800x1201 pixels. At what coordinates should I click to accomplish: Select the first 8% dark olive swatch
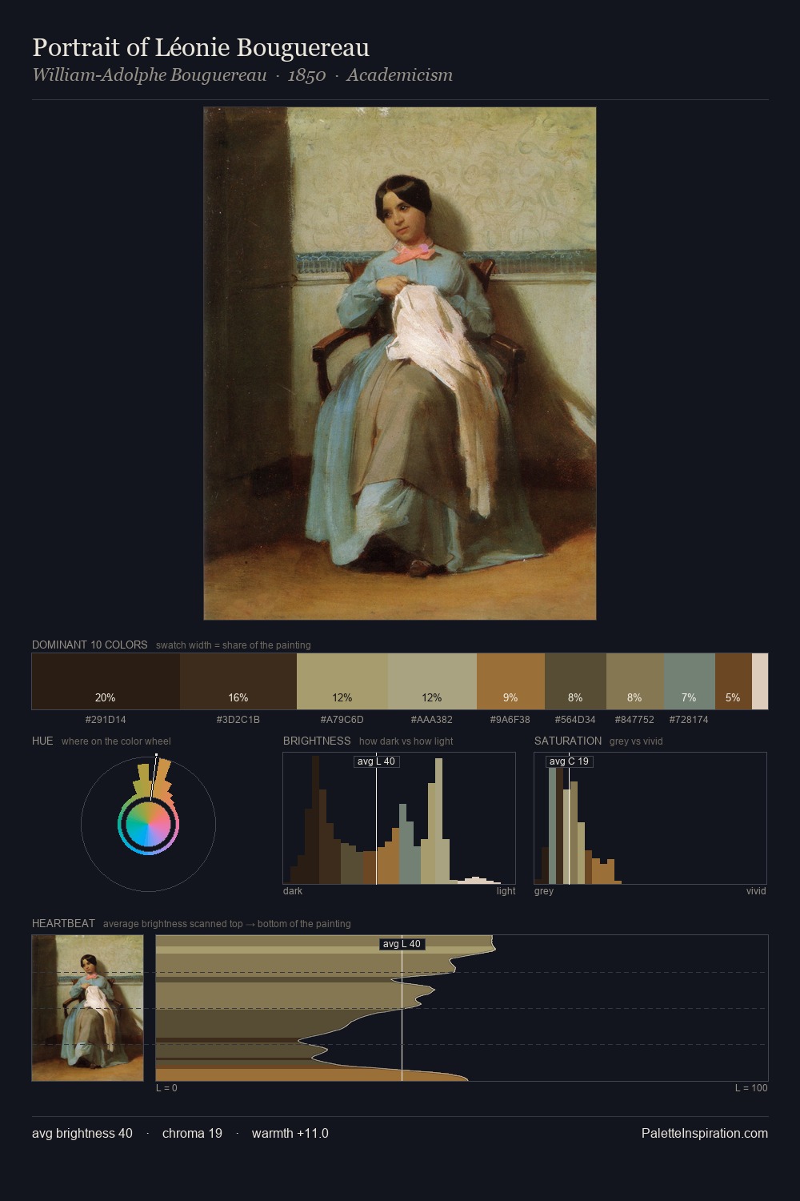[x=575, y=681]
